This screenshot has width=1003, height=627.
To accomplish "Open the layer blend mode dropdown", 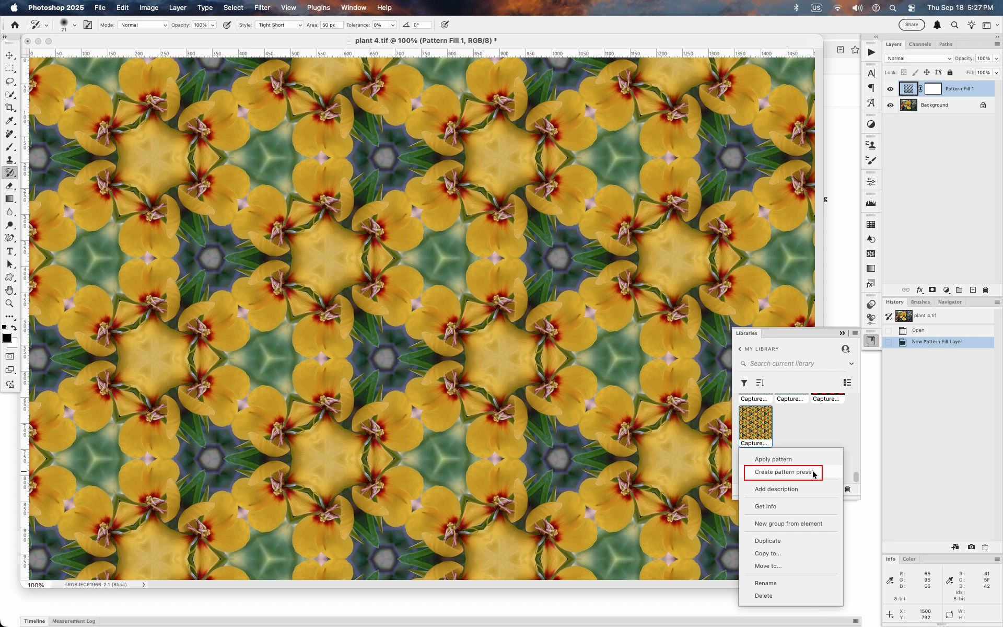I will point(918,59).
